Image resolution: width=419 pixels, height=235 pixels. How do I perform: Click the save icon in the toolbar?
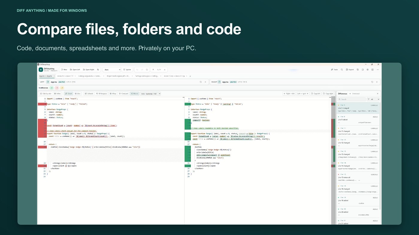click(x=147, y=70)
